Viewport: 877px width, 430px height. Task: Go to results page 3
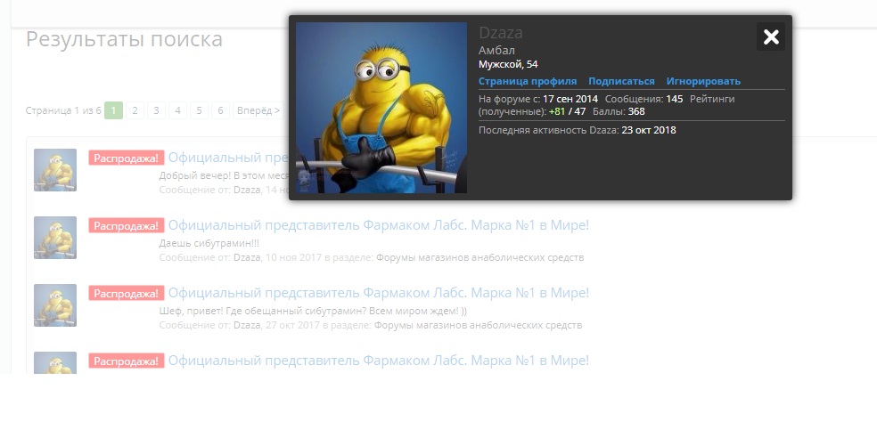[156, 110]
